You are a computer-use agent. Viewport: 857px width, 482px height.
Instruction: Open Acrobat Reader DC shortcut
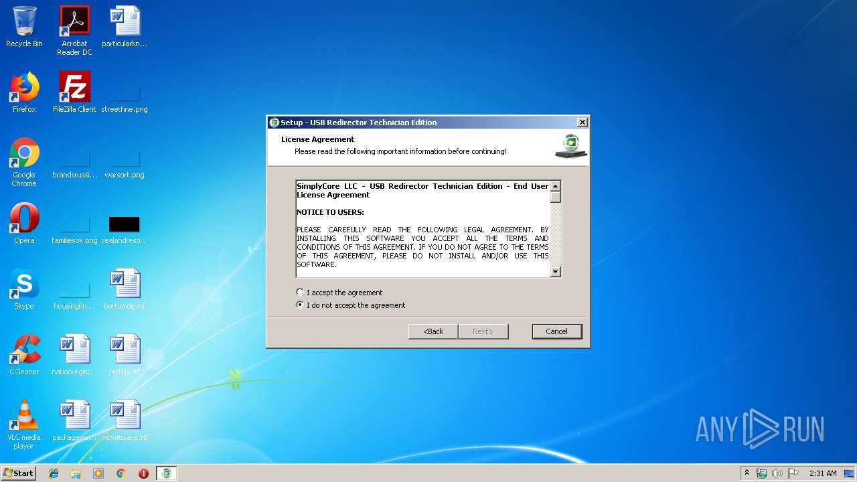pos(74,31)
